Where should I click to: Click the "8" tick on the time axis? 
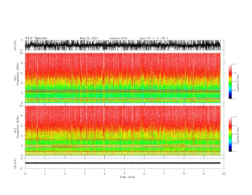[x=184, y=174]
